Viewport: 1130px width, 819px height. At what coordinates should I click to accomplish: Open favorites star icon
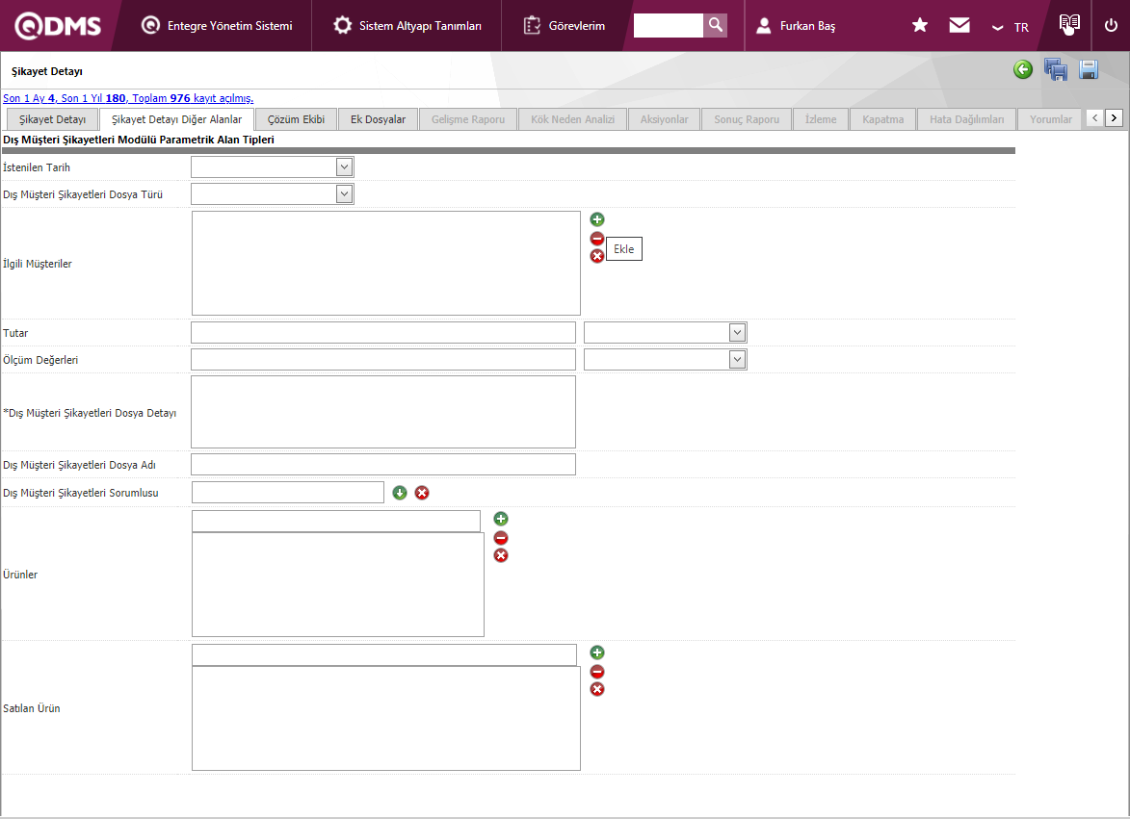click(920, 25)
